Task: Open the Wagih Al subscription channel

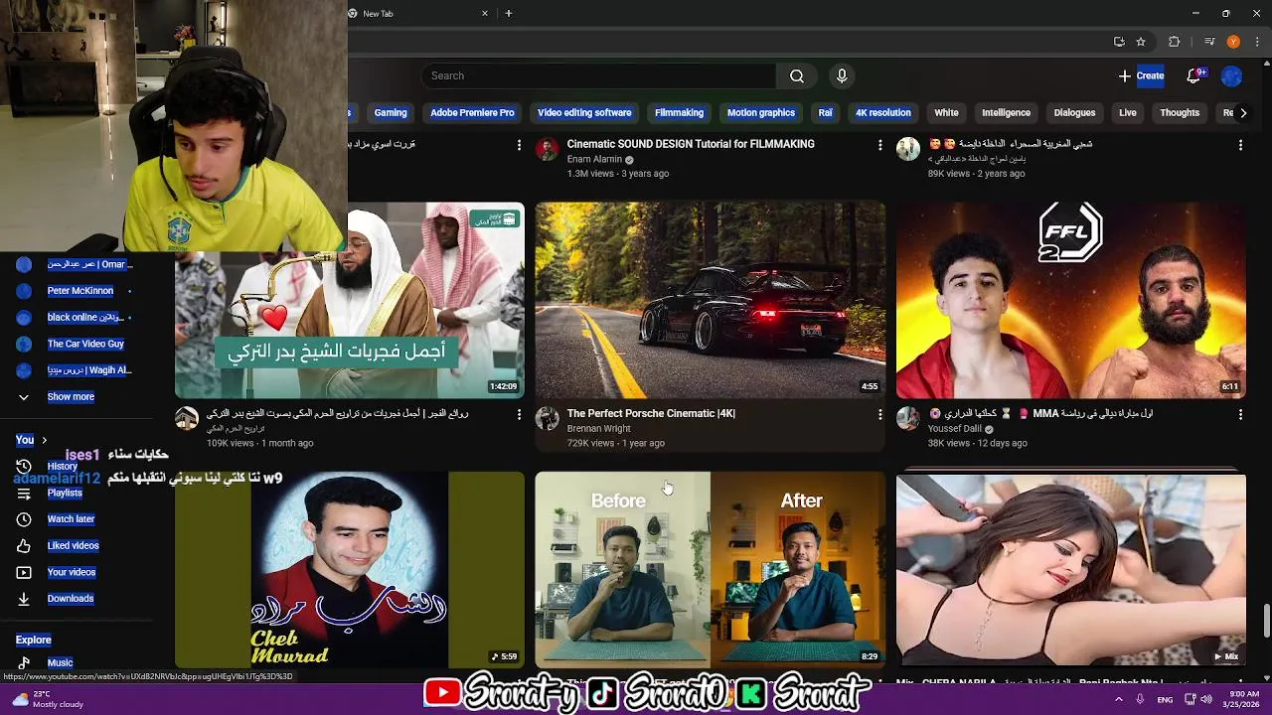Action: pyautogui.click(x=89, y=370)
